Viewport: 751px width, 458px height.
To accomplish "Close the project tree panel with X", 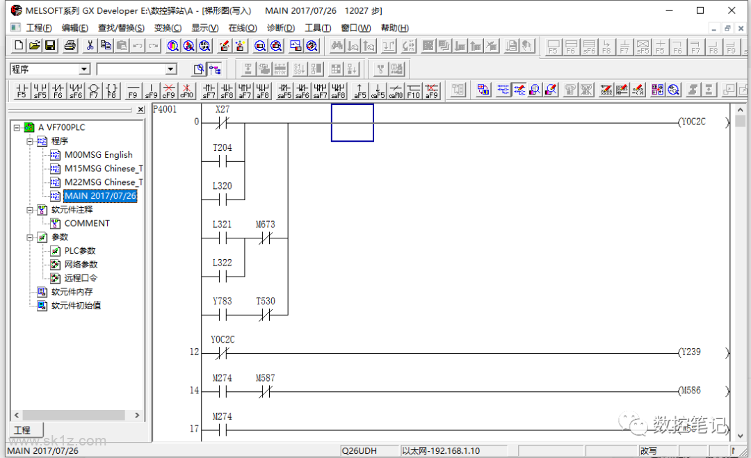I will coord(140,110).
